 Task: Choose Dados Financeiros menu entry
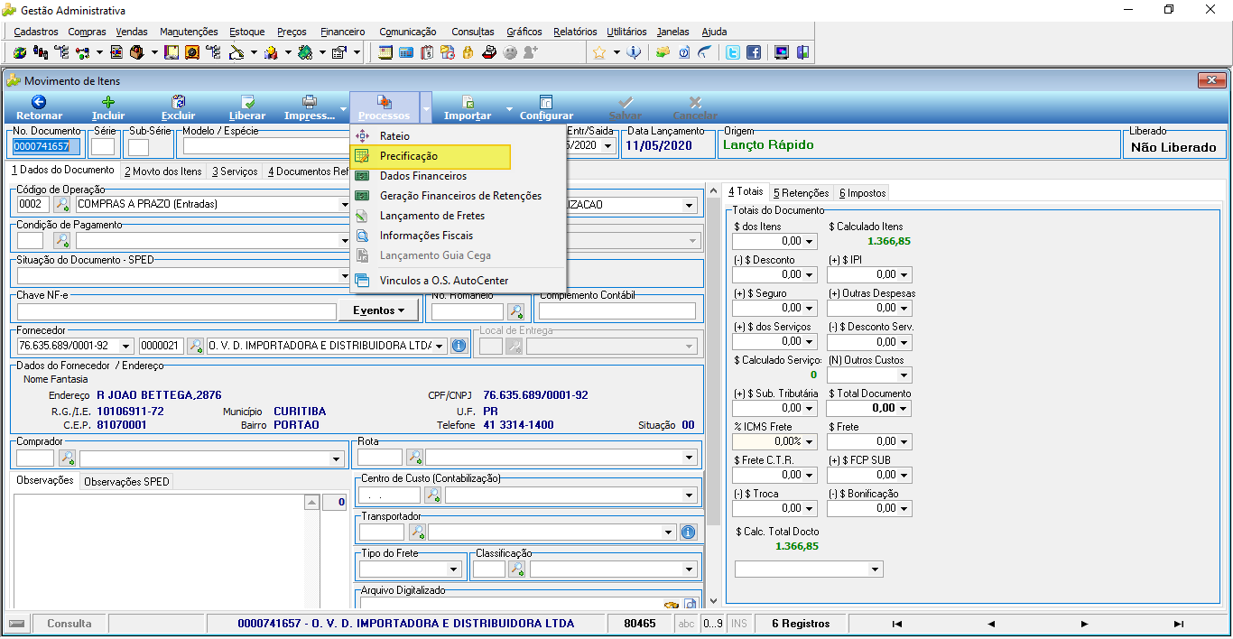click(459, 176)
